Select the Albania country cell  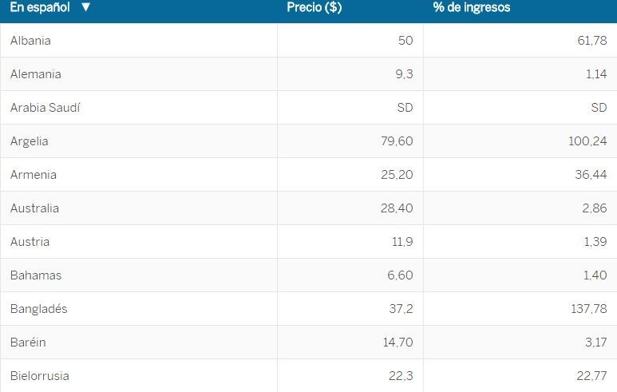(30, 41)
